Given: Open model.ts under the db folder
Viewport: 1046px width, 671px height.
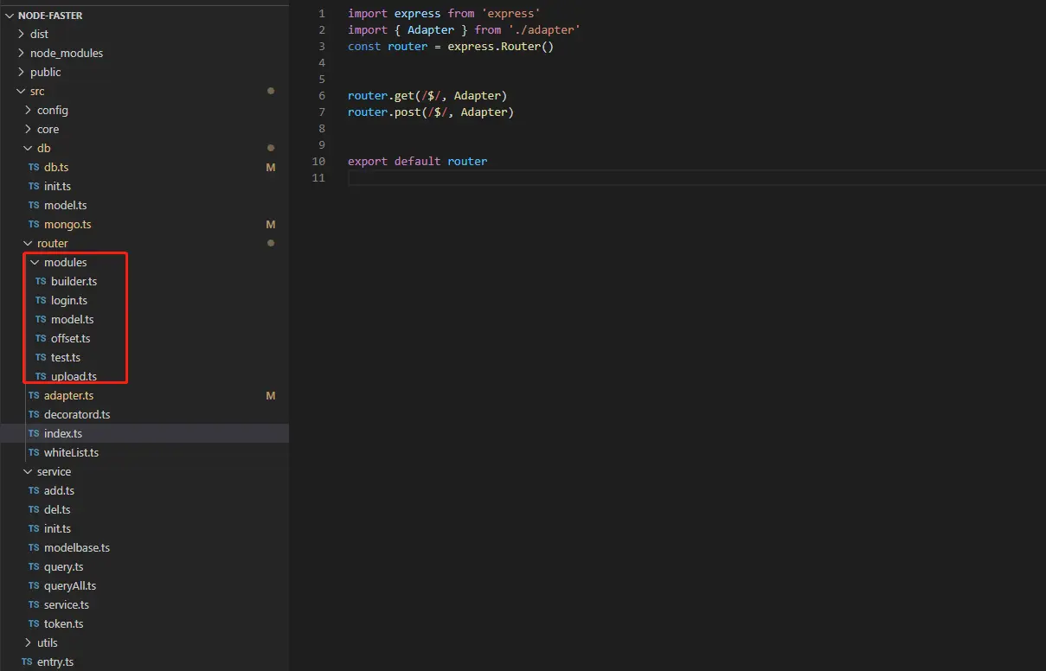Looking at the screenshot, I should pyautogui.click(x=65, y=205).
